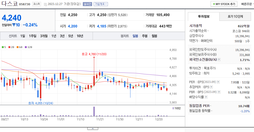The width and height of the screenshot is (254, 132).
Task: Switch candle chart to 주봉
Action: click(145, 36)
